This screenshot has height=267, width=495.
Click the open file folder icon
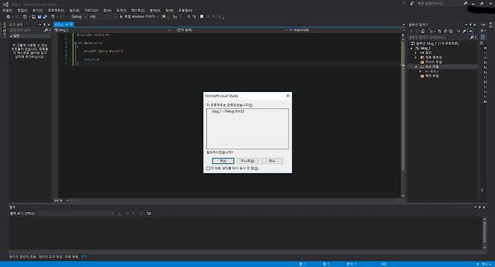click(x=34, y=16)
